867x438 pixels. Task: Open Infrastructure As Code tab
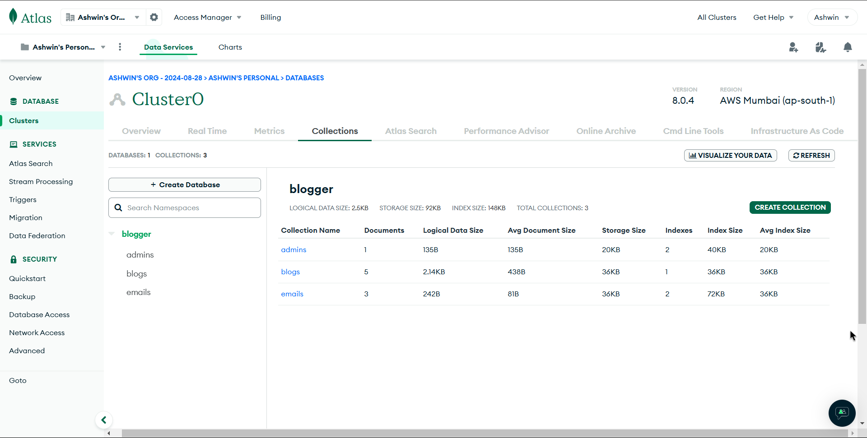[x=797, y=131]
